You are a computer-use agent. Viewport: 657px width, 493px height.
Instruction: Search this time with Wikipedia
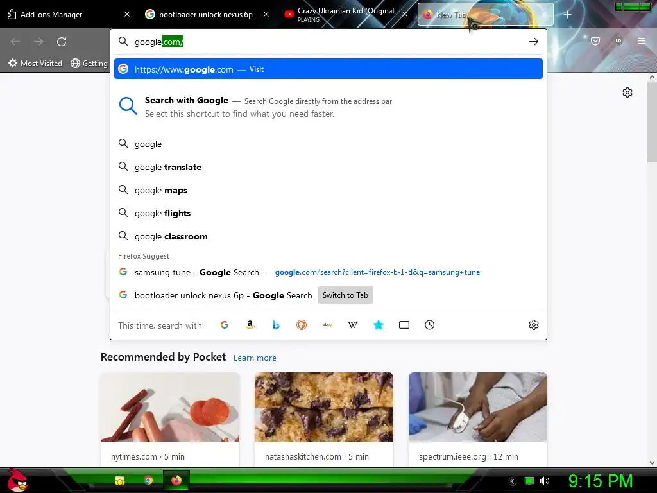tap(353, 325)
